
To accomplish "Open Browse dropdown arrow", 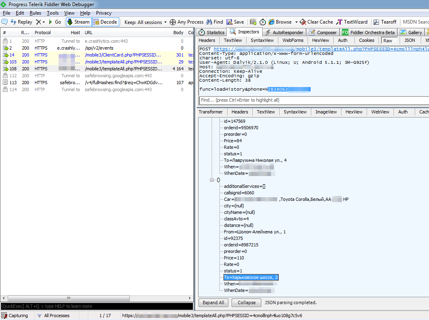I will tap(296, 22).
